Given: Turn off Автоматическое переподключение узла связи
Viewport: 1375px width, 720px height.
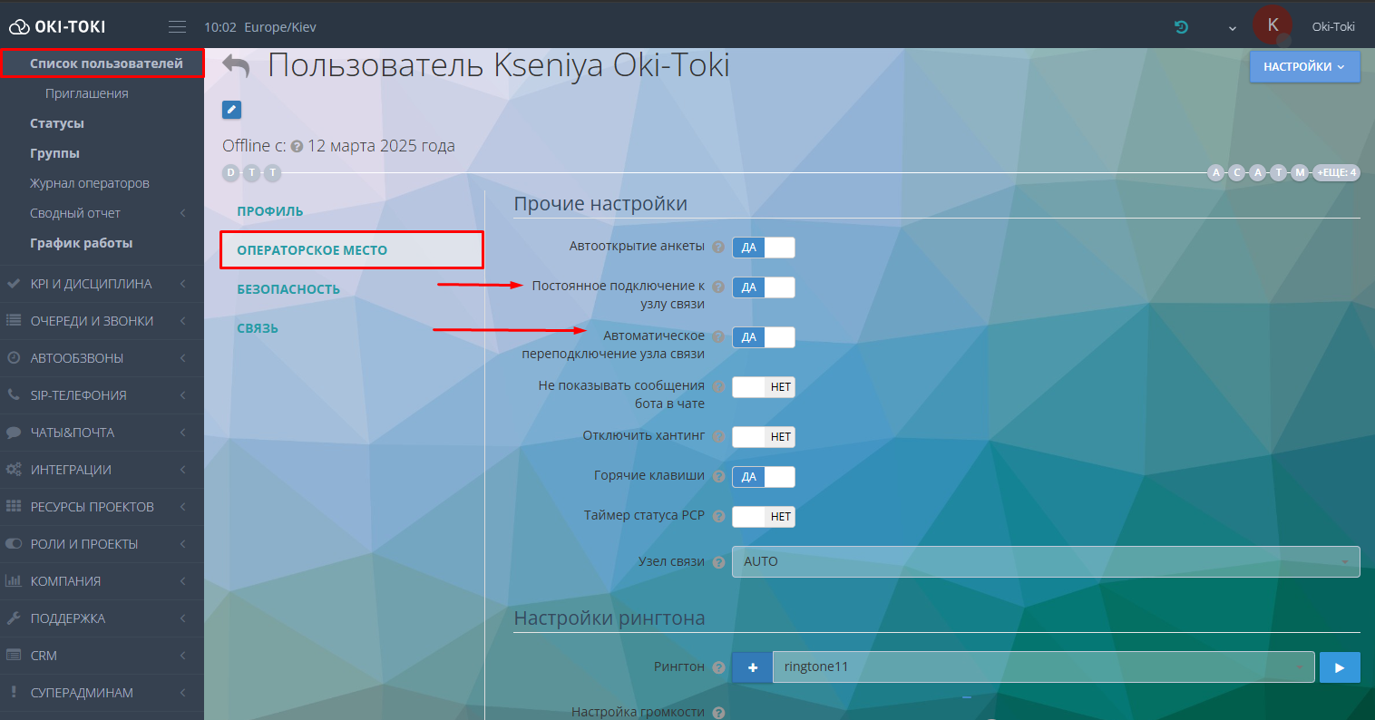Looking at the screenshot, I should (x=764, y=337).
